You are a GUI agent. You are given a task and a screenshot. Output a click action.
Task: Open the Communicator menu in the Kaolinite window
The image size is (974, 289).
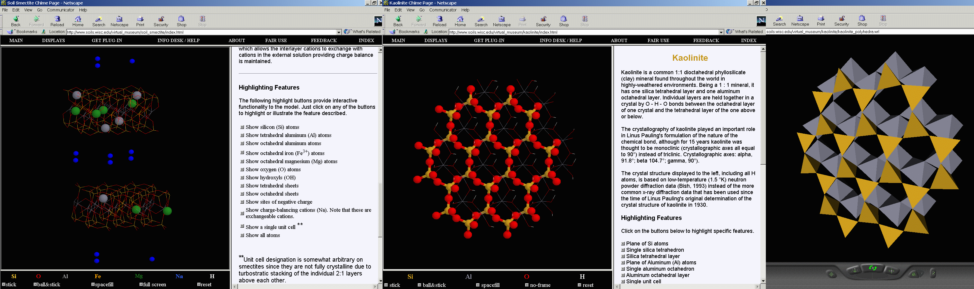(x=443, y=10)
